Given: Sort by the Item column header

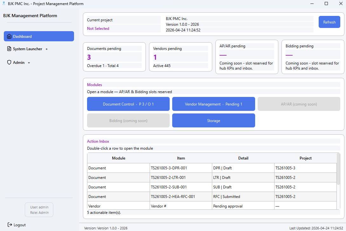Looking at the screenshot, I should pyautogui.click(x=181, y=158).
